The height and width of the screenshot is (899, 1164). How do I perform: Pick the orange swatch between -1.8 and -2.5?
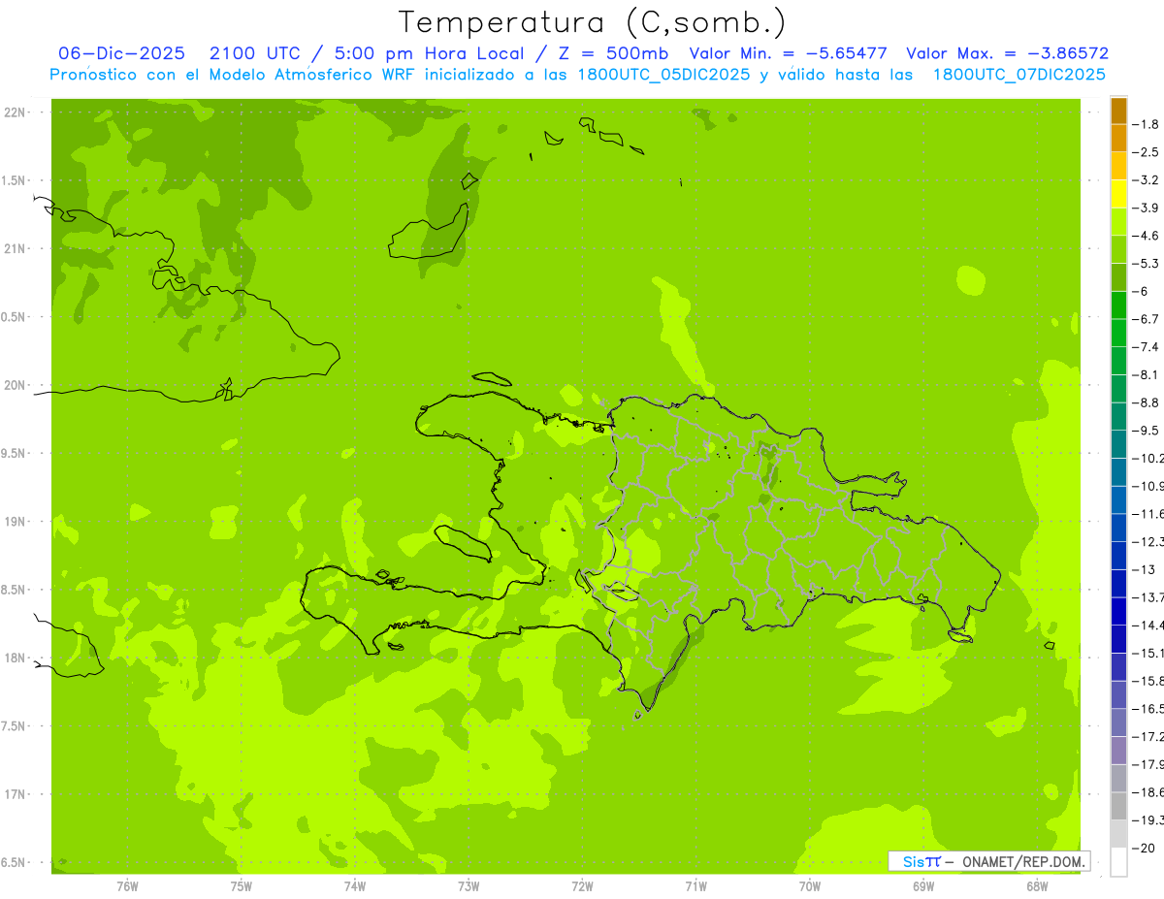(x=1118, y=138)
